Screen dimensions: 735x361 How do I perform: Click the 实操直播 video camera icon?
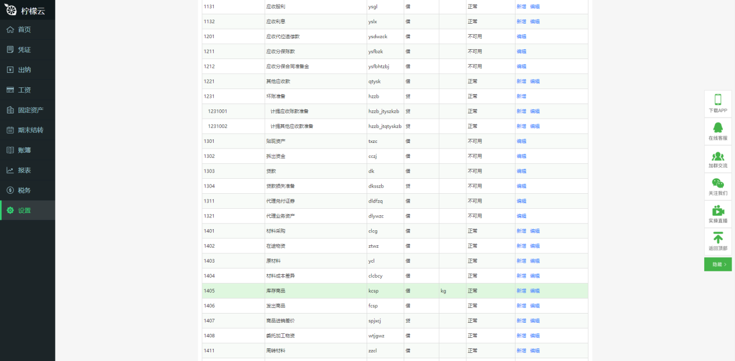[718, 211]
